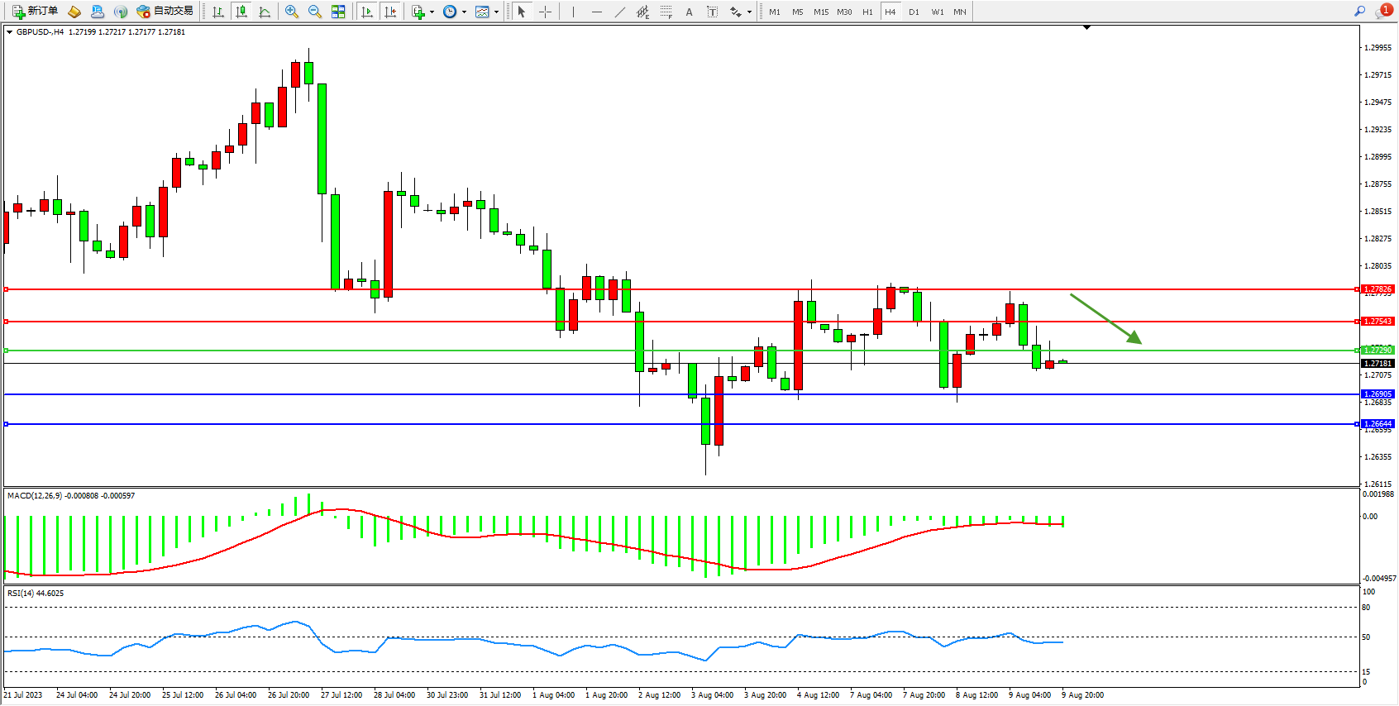The image size is (1399, 706).
Task: Zoom in on the chart
Action: click(291, 12)
